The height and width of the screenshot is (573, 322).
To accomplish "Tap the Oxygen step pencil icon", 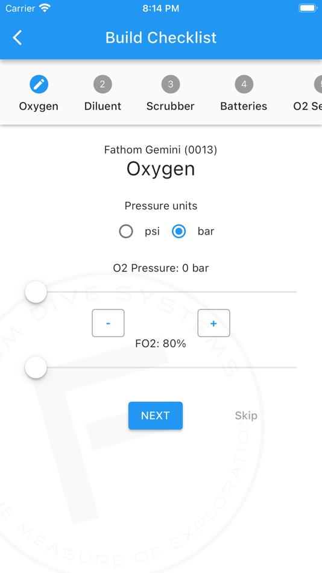I will pos(39,84).
